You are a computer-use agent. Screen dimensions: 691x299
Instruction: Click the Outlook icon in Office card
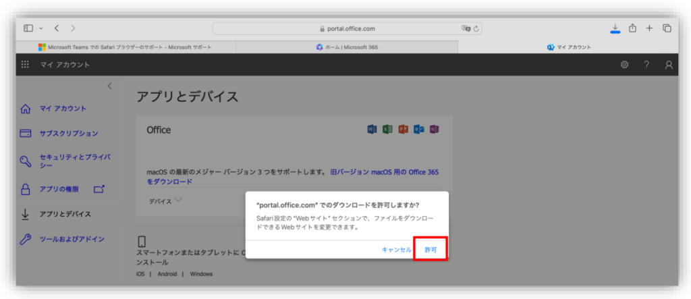tap(418, 129)
